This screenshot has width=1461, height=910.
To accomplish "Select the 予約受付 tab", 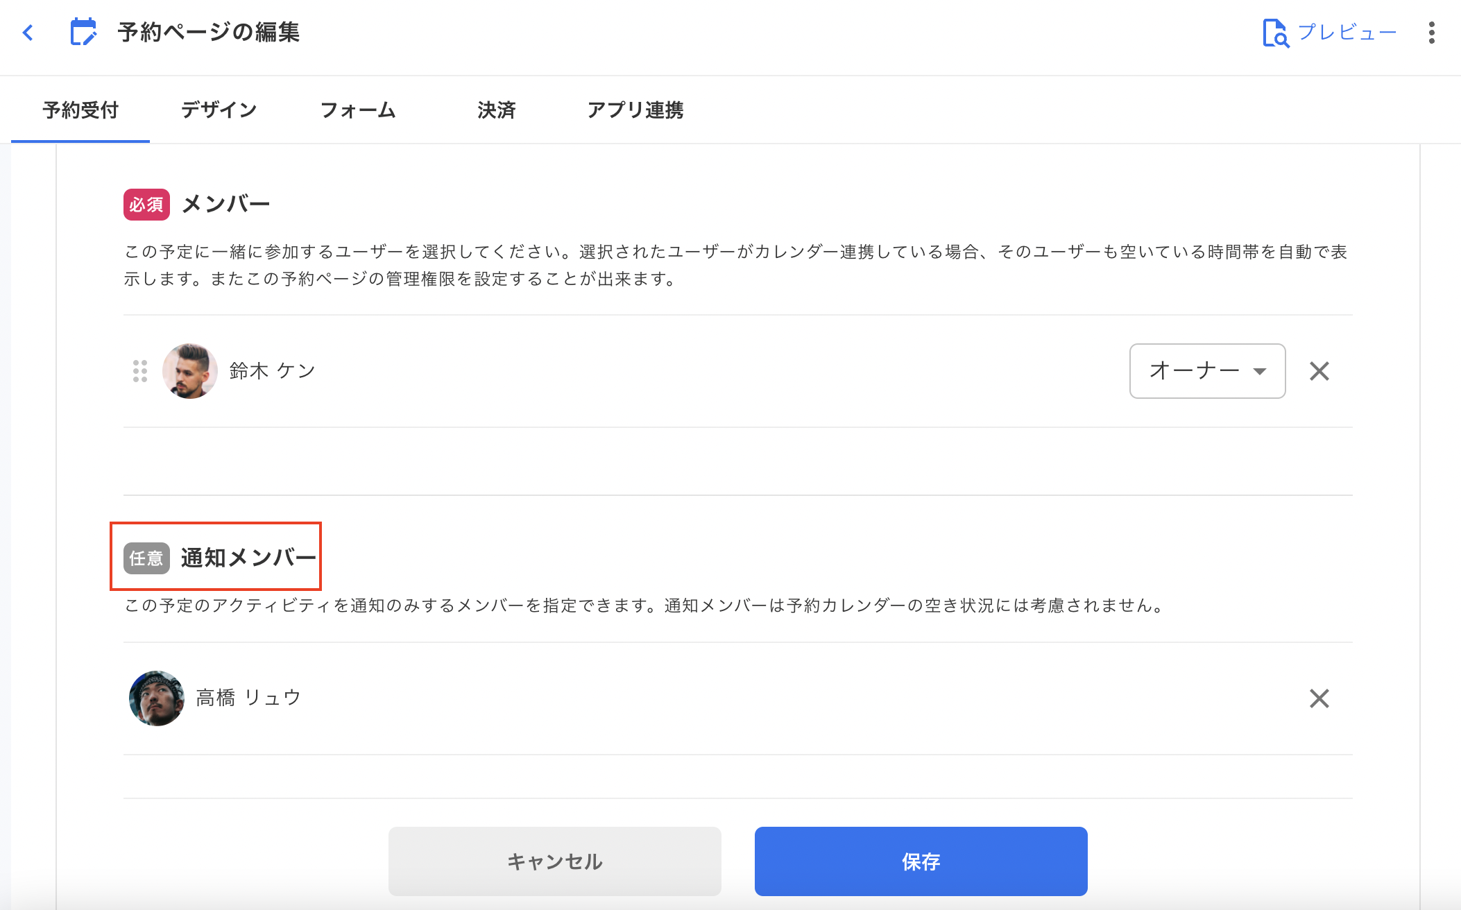I will (x=80, y=110).
